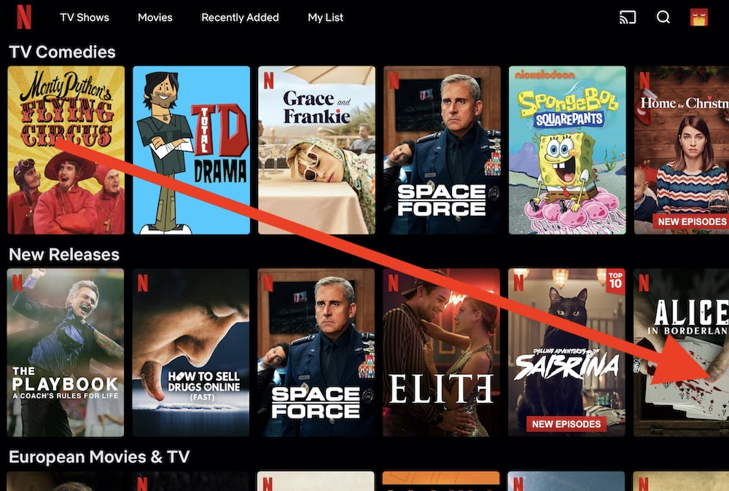Select The Playbook poster
This screenshot has height=491, width=729.
tap(66, 353)
